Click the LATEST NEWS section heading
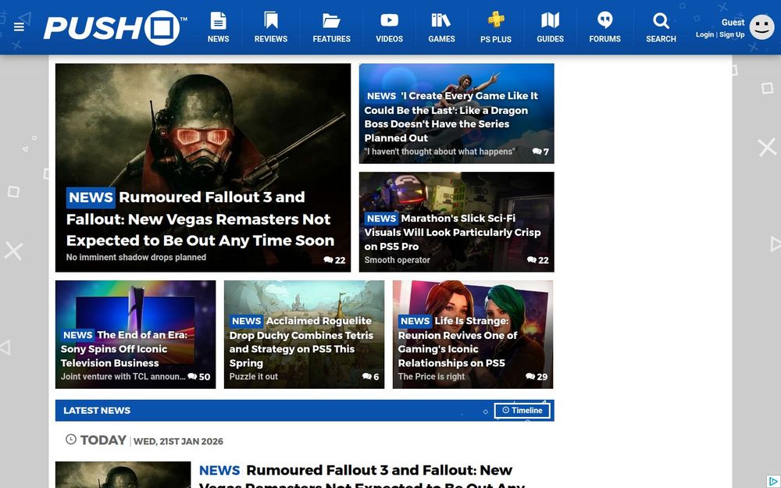This screenshot has height=488, width=781. [x=97, y=411]
